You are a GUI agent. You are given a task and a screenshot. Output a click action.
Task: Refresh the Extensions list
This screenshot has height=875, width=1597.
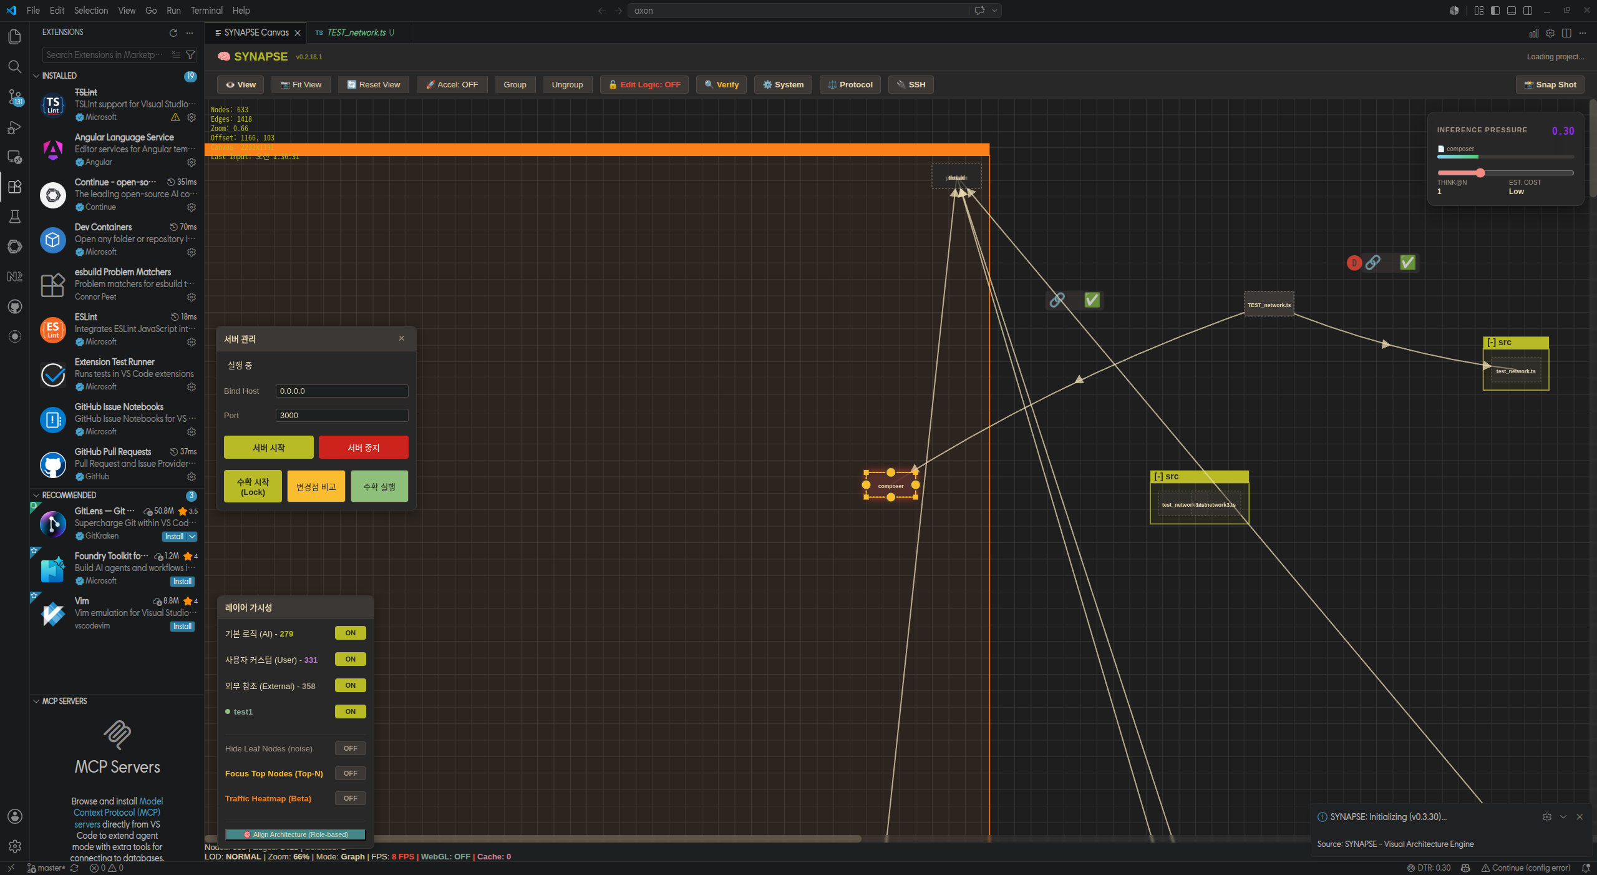[173, 32]
